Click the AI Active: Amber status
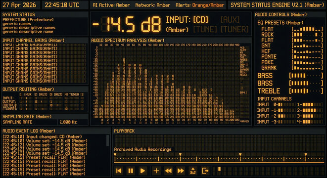The width and height of the screenshot is (327, 178). (x=111, y=5)
